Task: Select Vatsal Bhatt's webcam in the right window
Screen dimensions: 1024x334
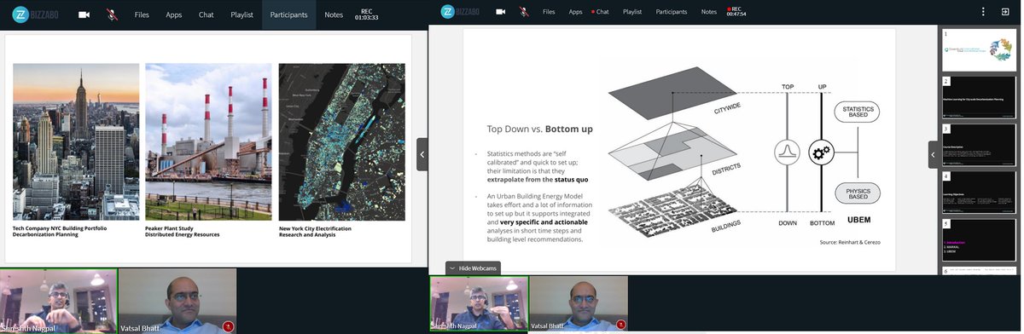Action: pos(579,303)
